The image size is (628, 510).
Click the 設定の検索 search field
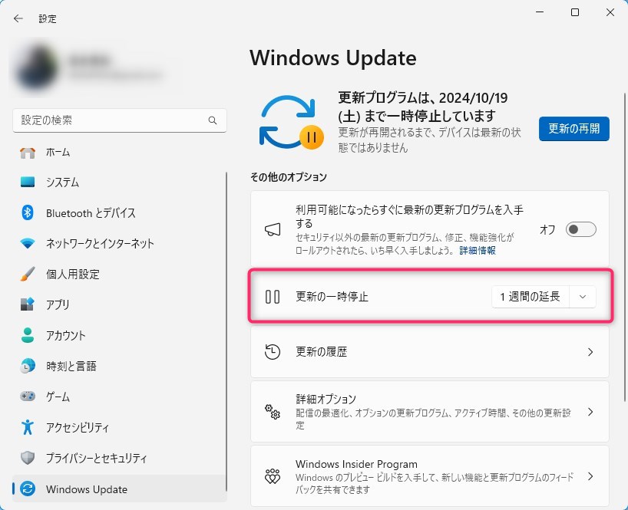[x=111, y=121]
